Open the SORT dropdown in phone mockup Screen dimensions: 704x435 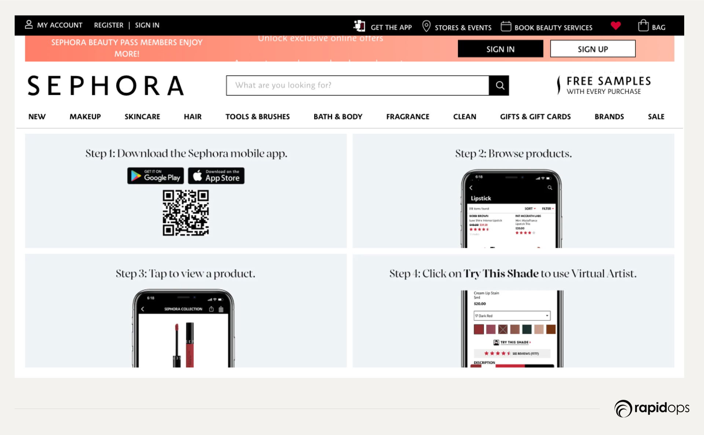click(530, 209)
